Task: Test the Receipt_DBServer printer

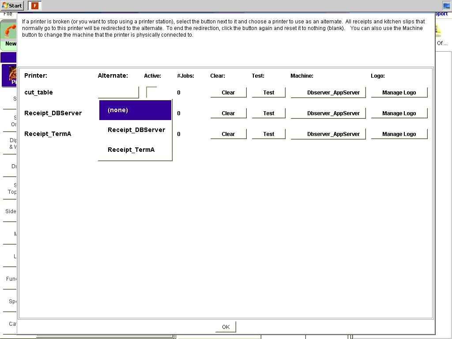Action: pyautogui.click(x=268, y=113)
